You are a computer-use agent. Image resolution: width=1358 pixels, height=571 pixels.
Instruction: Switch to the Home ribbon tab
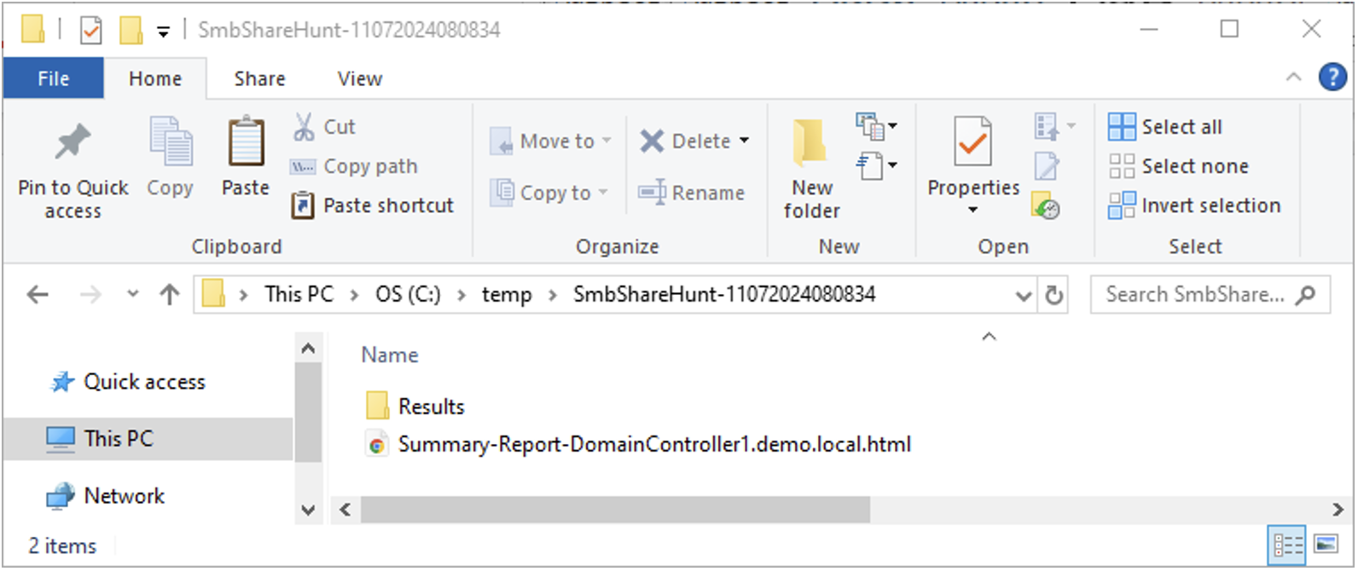click(x=155, y=78)
